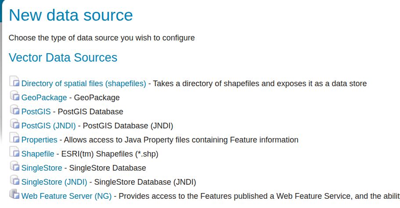Click the PostGIS (JNDI) store icon
The height and width of the screenshot is (208, 400).
[14, 124]
